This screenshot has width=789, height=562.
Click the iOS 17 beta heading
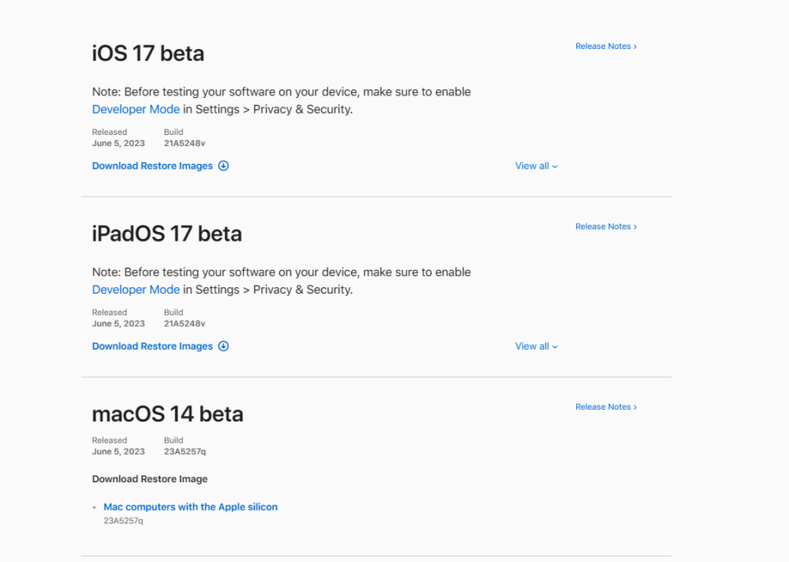pyautogui.click(x=148, y=54)
